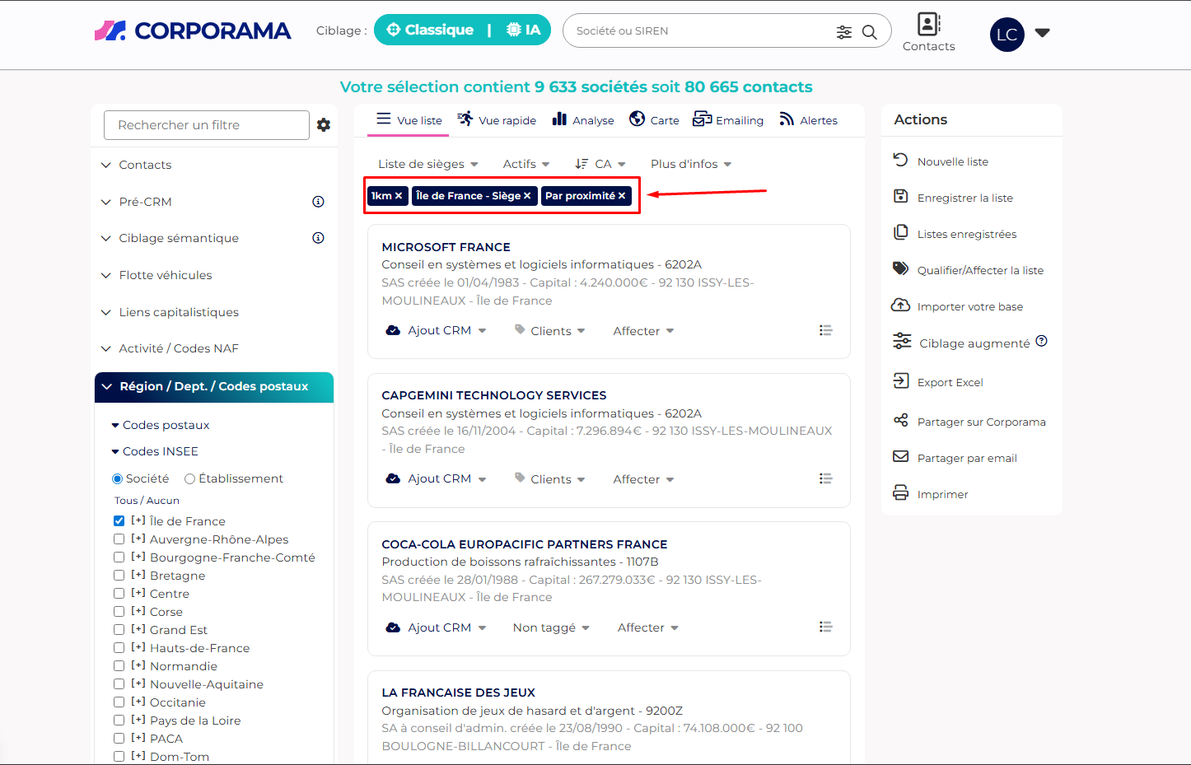Open the Microsoft France list options icon
Image resolution: width=1191 pixels, height=765 pixels.
click(825, 330)
